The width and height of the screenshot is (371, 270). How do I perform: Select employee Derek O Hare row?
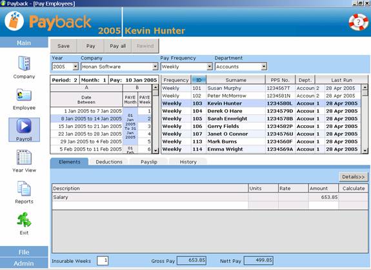coord(261,111)
